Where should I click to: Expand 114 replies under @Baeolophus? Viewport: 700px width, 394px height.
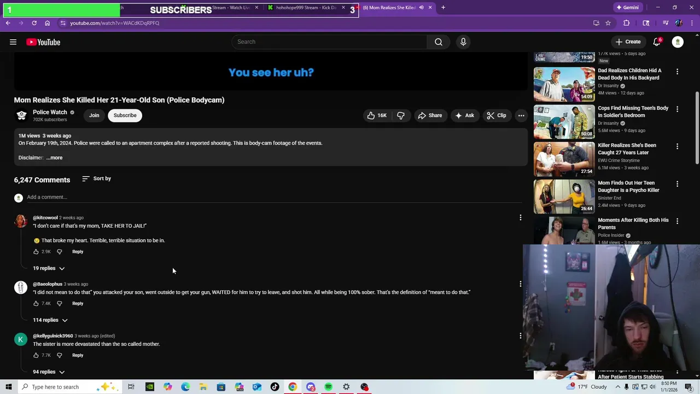(50, 320)
